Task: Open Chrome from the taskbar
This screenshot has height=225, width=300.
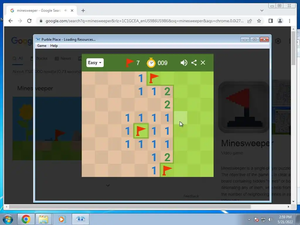Action: pyautogui.click(x=26, y=219)
